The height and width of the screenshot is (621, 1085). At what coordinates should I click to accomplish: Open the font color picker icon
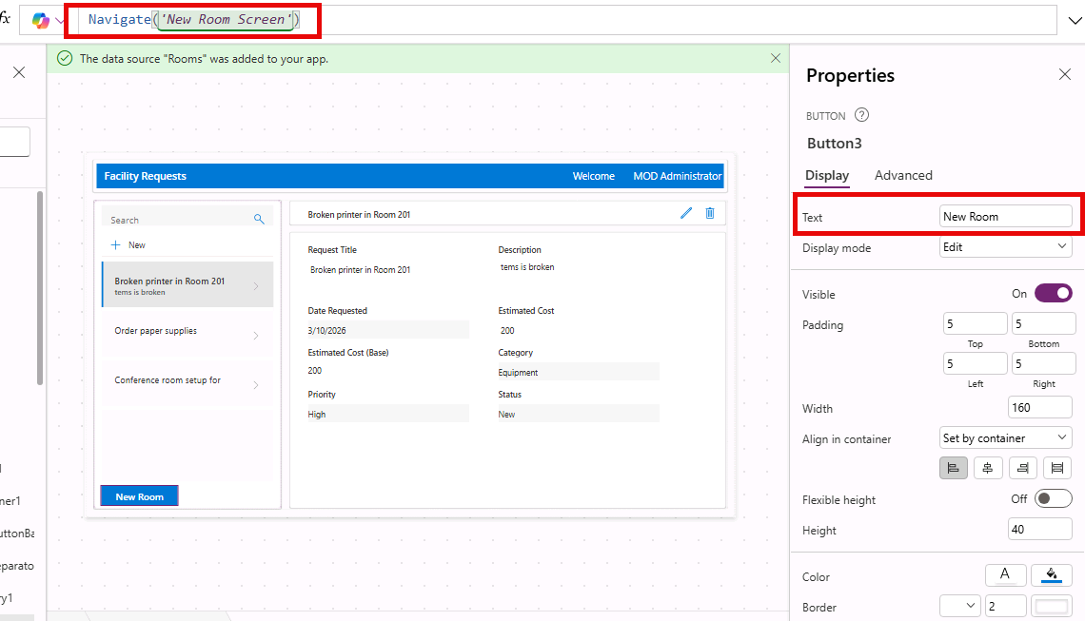[x=1006, y=574]
